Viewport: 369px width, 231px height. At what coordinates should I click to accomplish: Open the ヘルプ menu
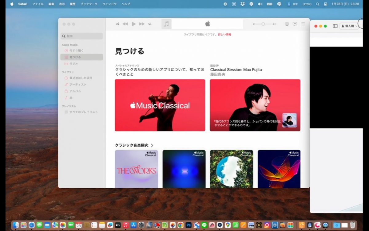coord(126,4)
